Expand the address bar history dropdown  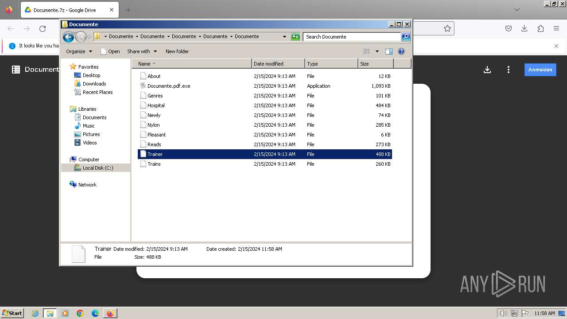[284, 37]
